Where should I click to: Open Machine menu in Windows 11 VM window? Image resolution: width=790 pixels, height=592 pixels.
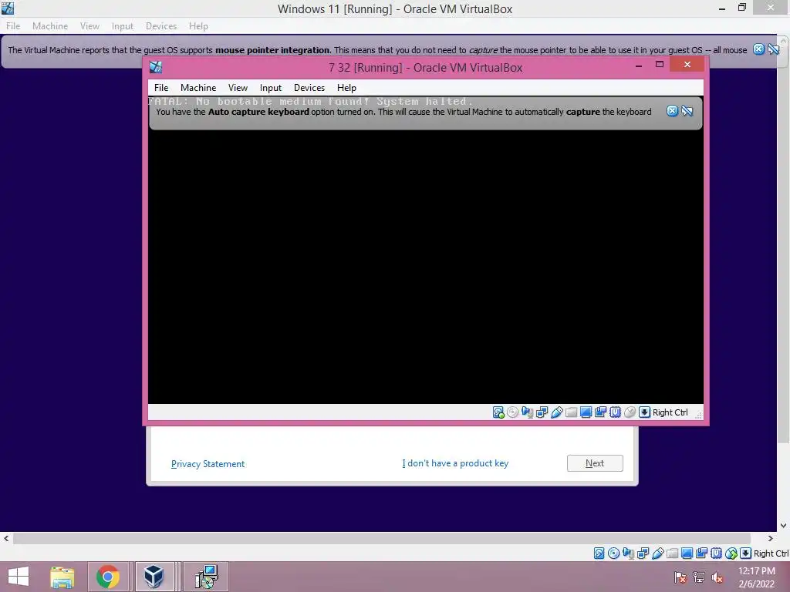tap(50, 26)
